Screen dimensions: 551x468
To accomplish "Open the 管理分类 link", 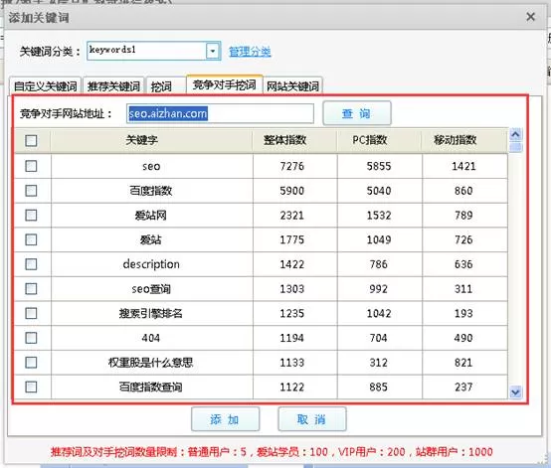I will [250, 52].
